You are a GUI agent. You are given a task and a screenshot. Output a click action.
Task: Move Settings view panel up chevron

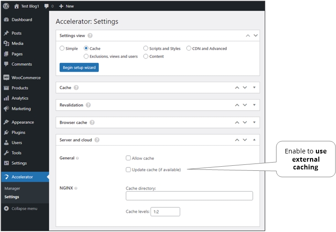[x=248, y=36]
